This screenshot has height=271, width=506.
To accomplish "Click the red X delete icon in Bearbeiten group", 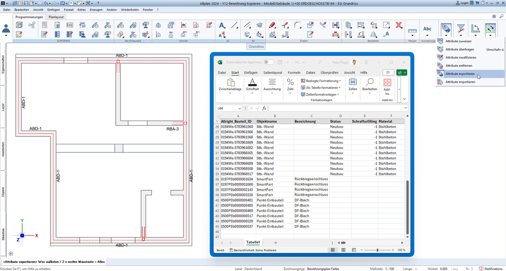I will [399, 25].
